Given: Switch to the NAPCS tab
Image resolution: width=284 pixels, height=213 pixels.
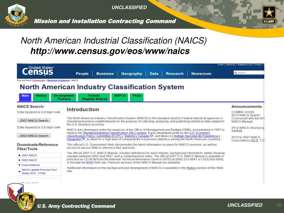Looking at the screenshot, I should 120,97.
